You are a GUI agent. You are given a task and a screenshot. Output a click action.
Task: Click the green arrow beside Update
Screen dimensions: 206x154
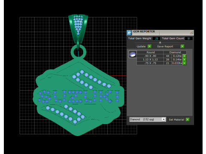coord(149,46)
